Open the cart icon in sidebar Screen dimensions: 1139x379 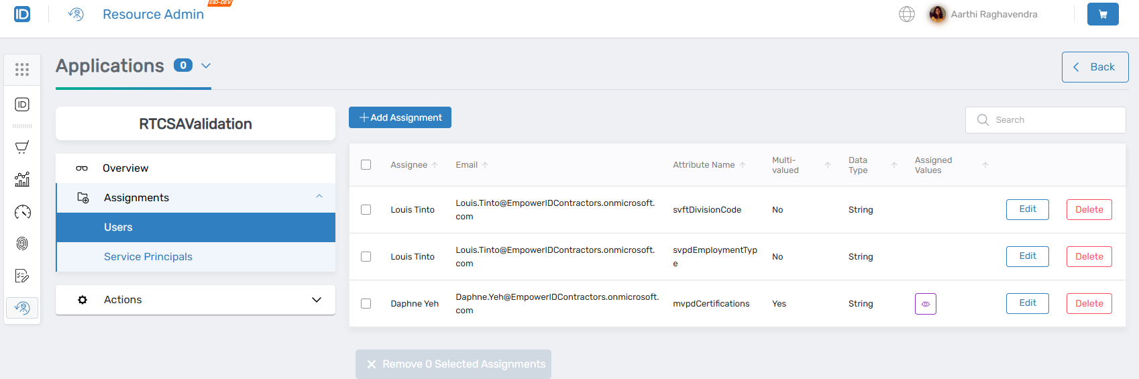22,147
